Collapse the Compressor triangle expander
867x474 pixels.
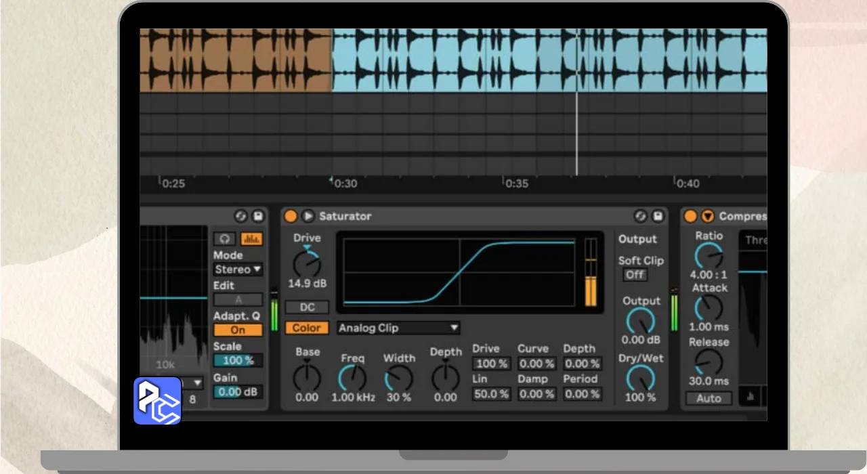pos(708,216)
